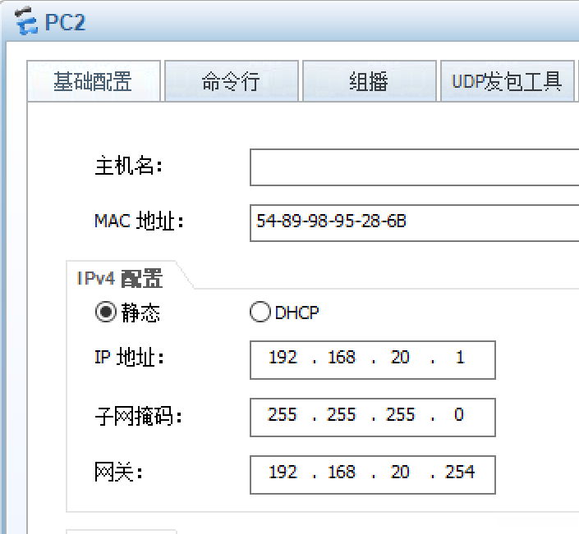
Task: Click the 主机名 input field
Action: [414, 167]
